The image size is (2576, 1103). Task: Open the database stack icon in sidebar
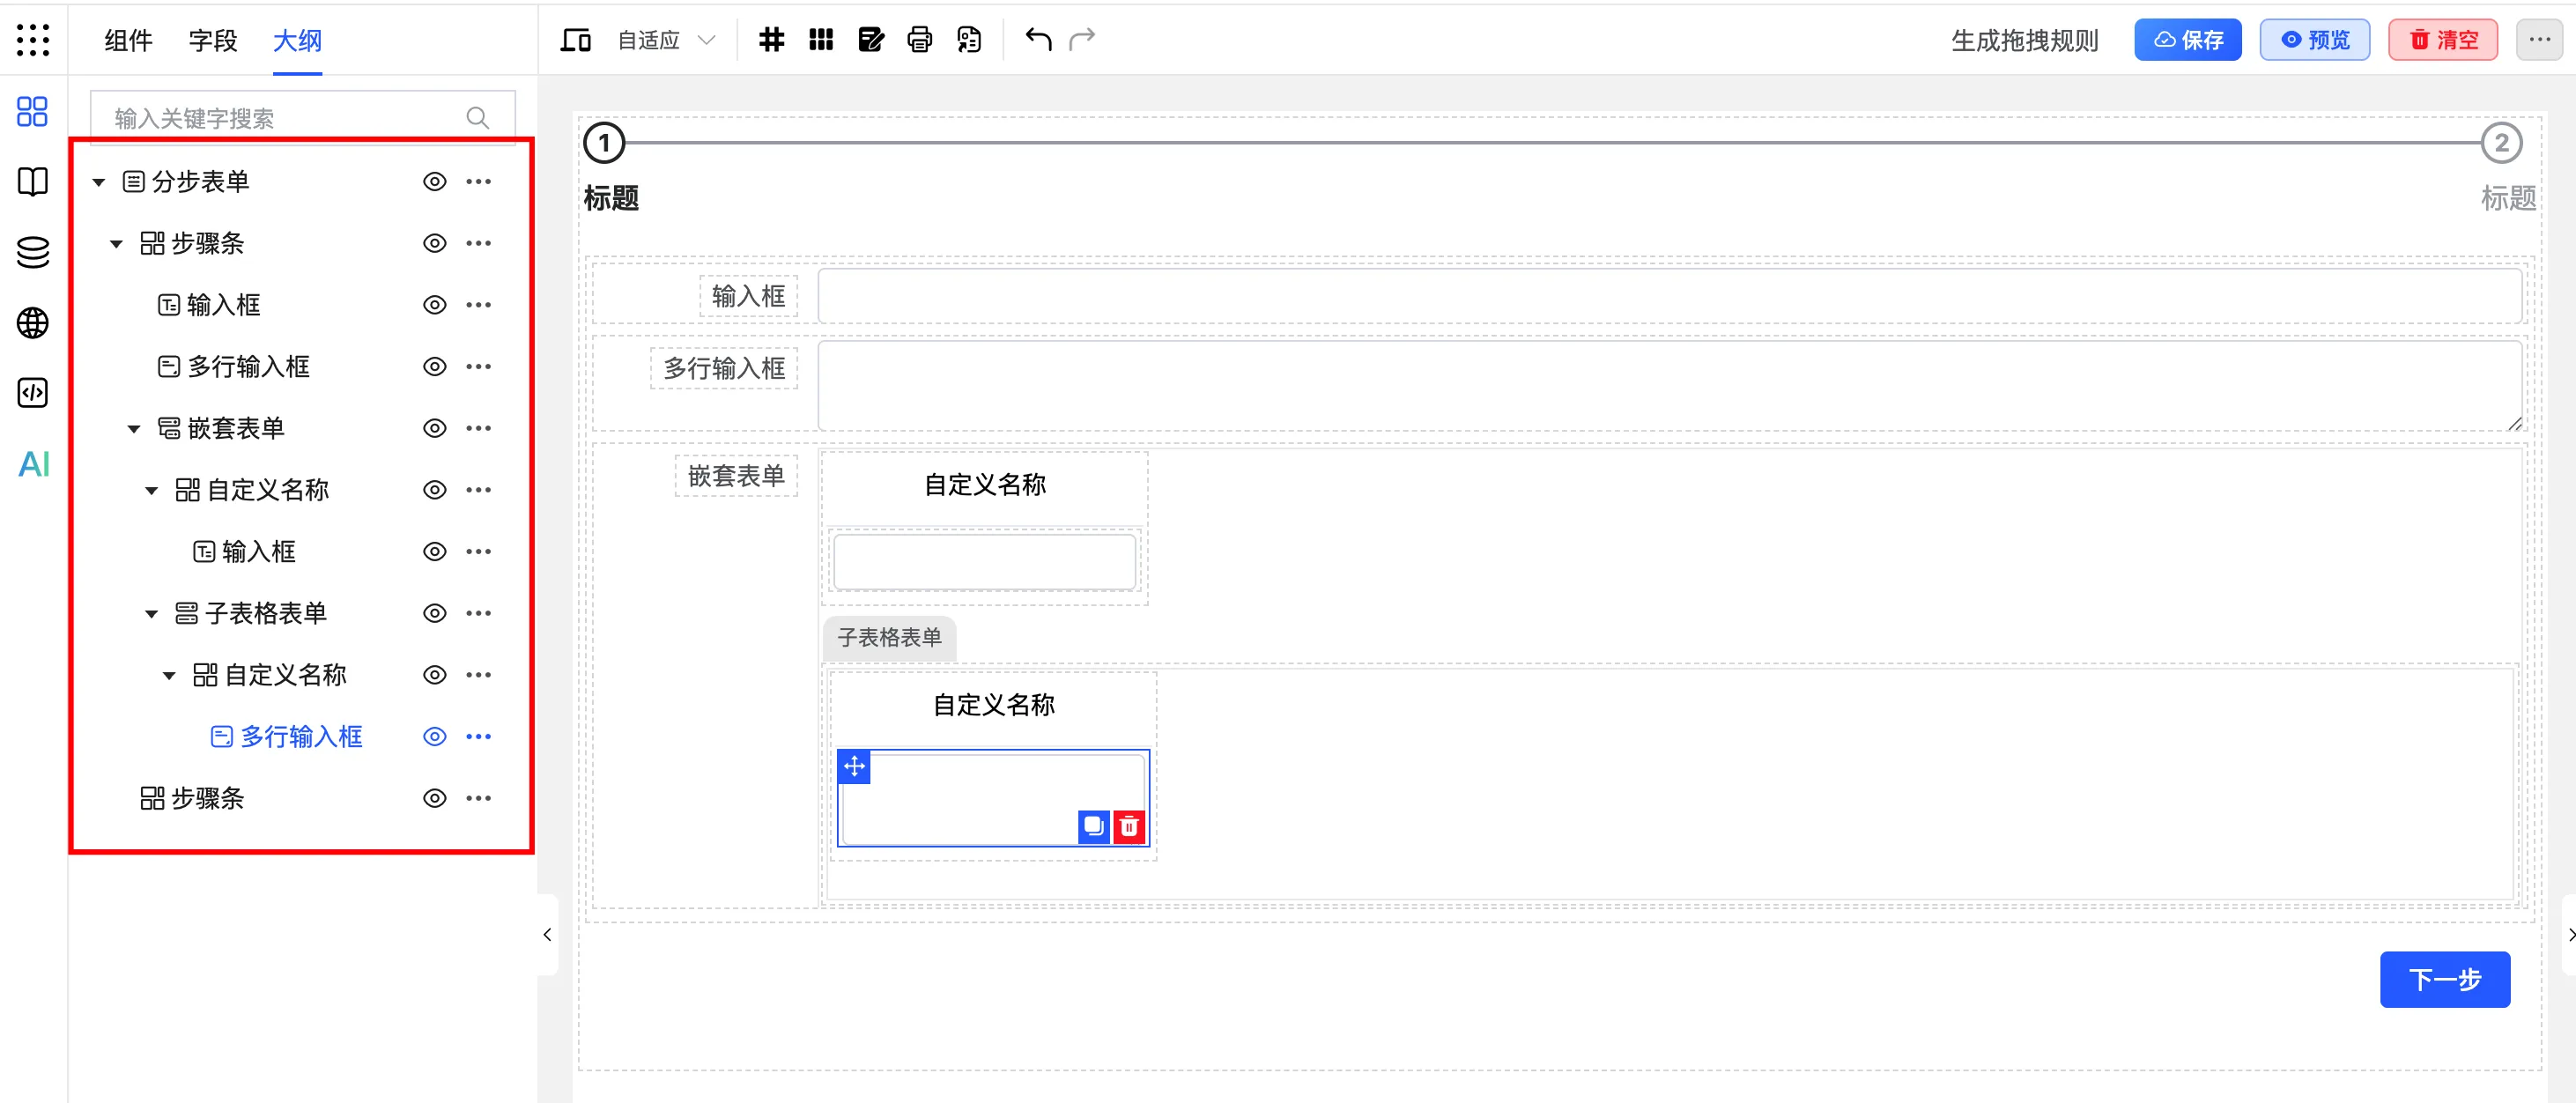click(33, 252)
